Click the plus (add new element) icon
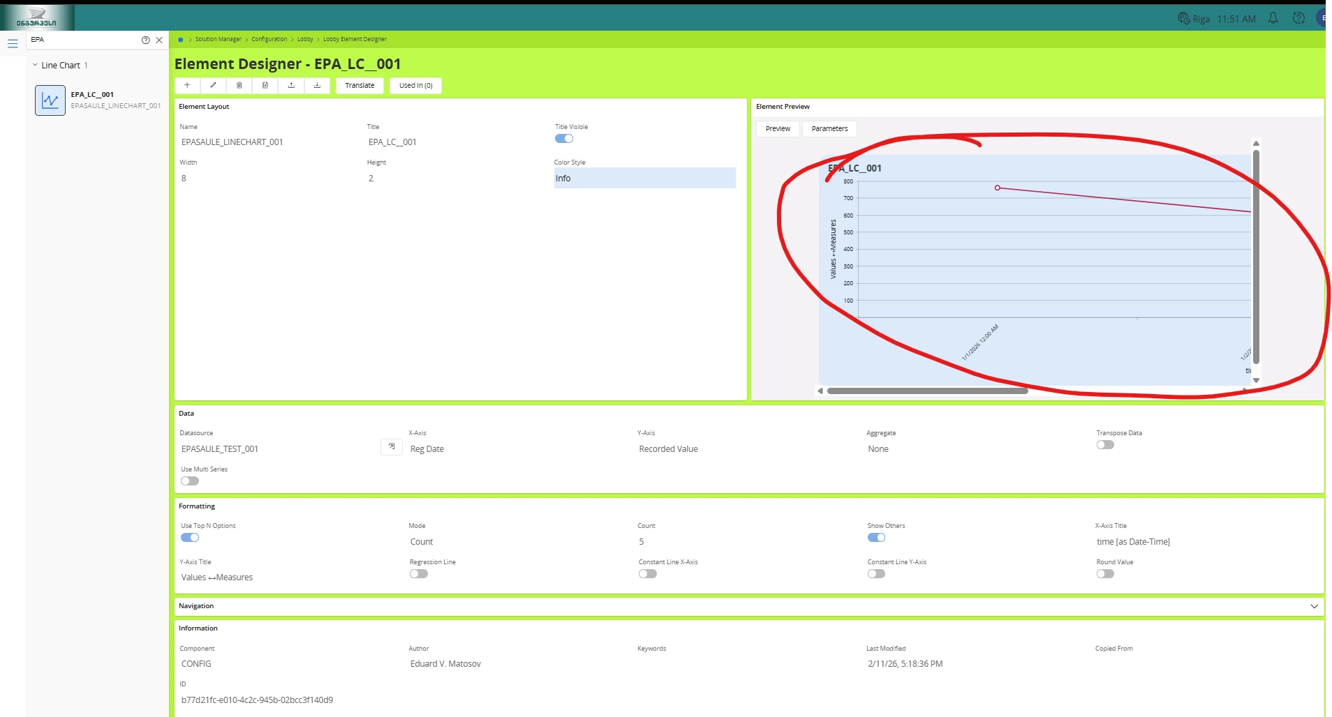This screenshot has height=717, width=1332. coord(187,85)
